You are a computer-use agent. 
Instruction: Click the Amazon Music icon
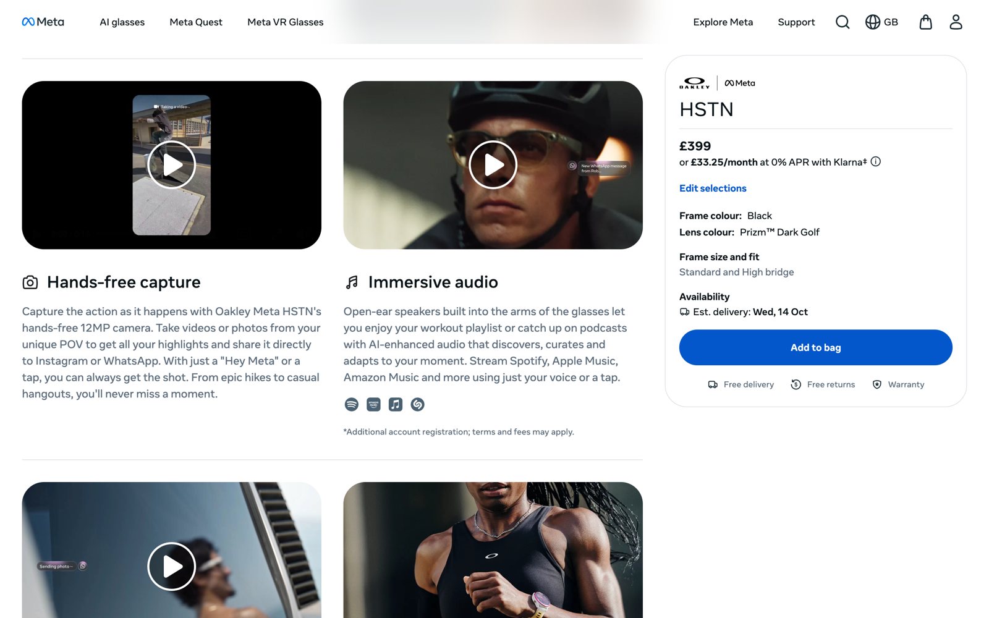(373, 404)
